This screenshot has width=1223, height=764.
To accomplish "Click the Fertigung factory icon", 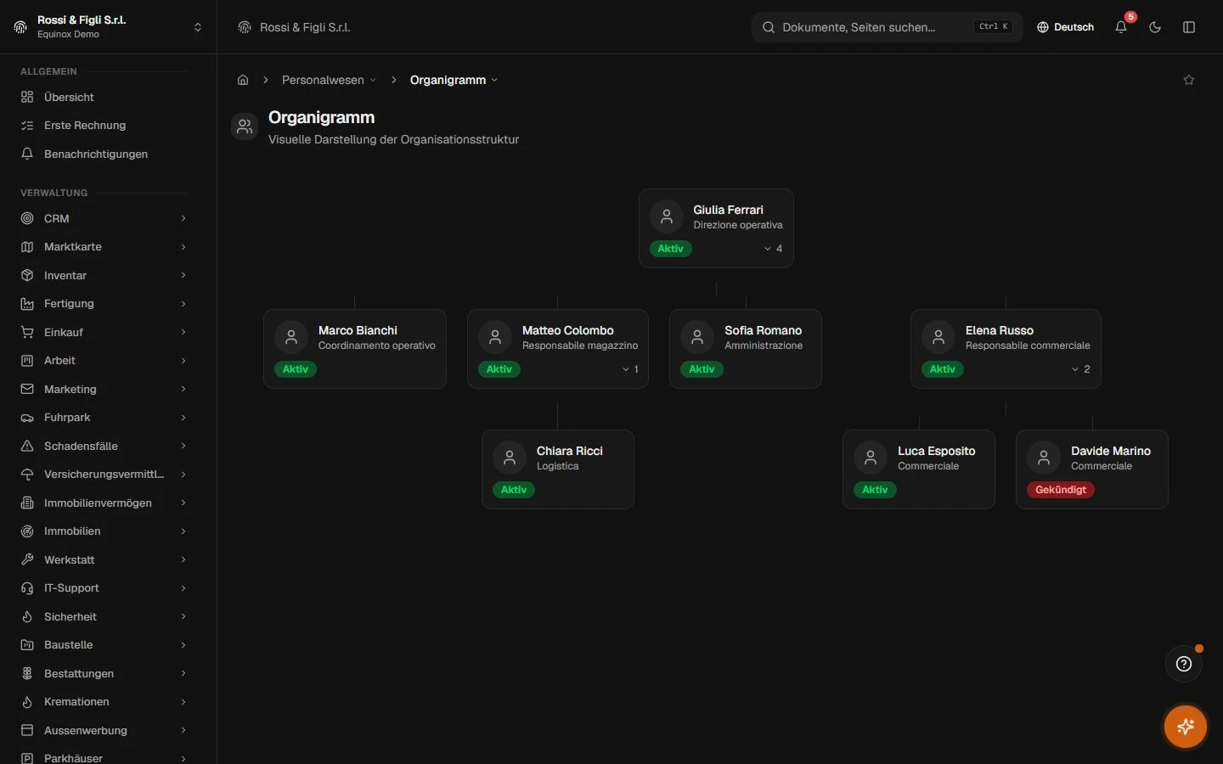I will 27,304.
